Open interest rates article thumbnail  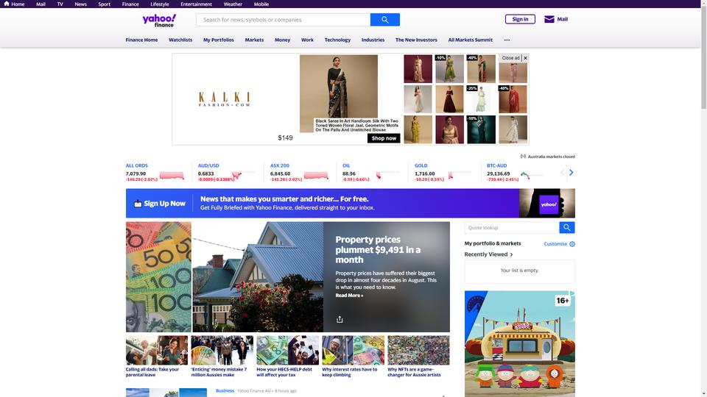(353, 350)
